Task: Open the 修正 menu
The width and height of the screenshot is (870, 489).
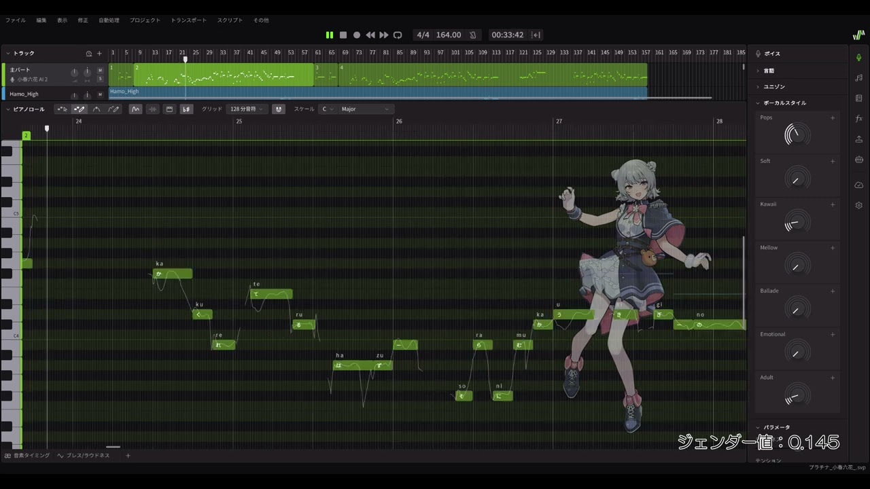Action: [x=83, y=20]
